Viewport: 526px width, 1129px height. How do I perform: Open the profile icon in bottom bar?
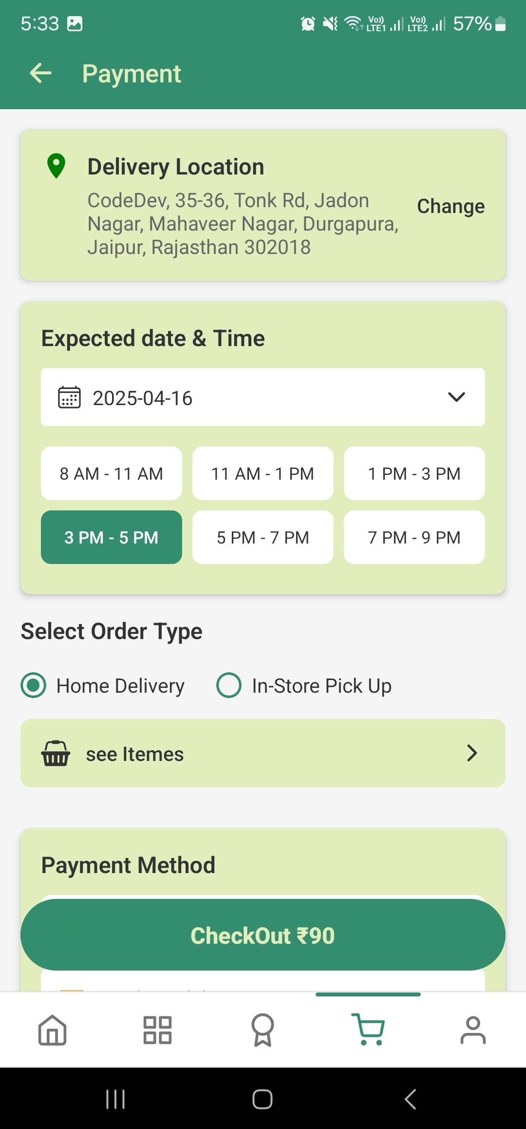pyautogui.click(x=473, y=1030)
